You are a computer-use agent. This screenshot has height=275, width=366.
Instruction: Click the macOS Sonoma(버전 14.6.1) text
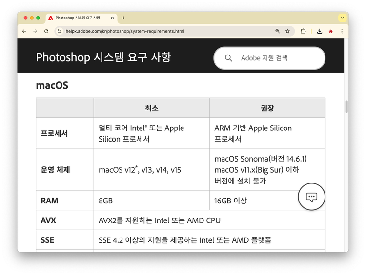click(261, 159)
